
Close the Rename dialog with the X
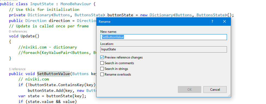[225, 21]
